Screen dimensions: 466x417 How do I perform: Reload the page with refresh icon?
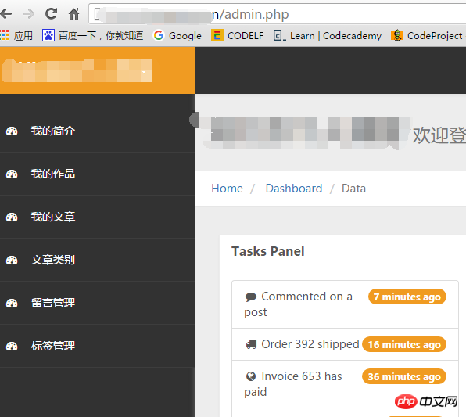(51, 13)
